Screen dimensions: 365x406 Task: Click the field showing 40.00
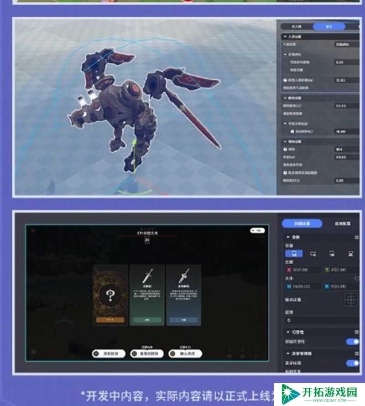(x=347, y=157)
